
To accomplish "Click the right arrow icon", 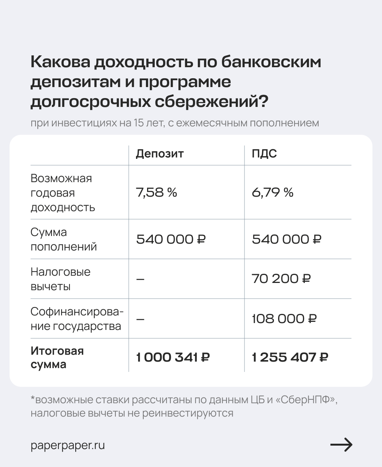I will [341, 444].
